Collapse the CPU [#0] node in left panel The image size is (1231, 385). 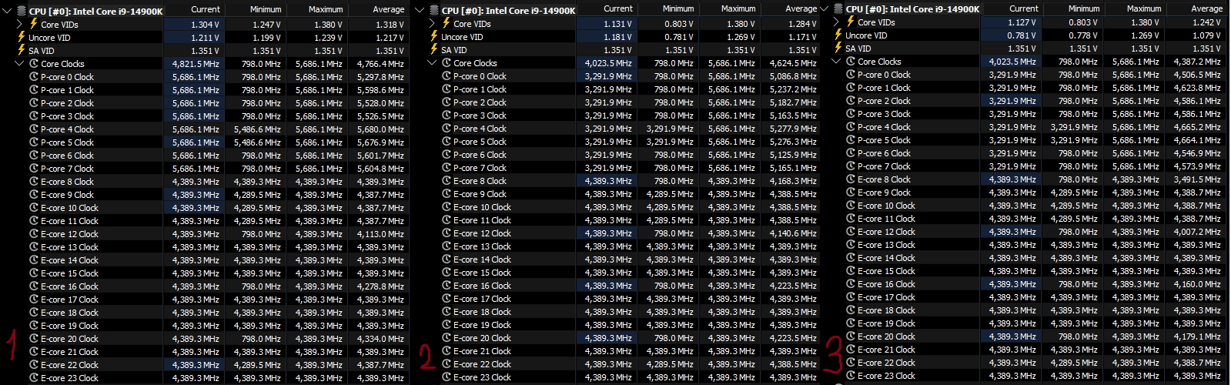coord(8,11)
